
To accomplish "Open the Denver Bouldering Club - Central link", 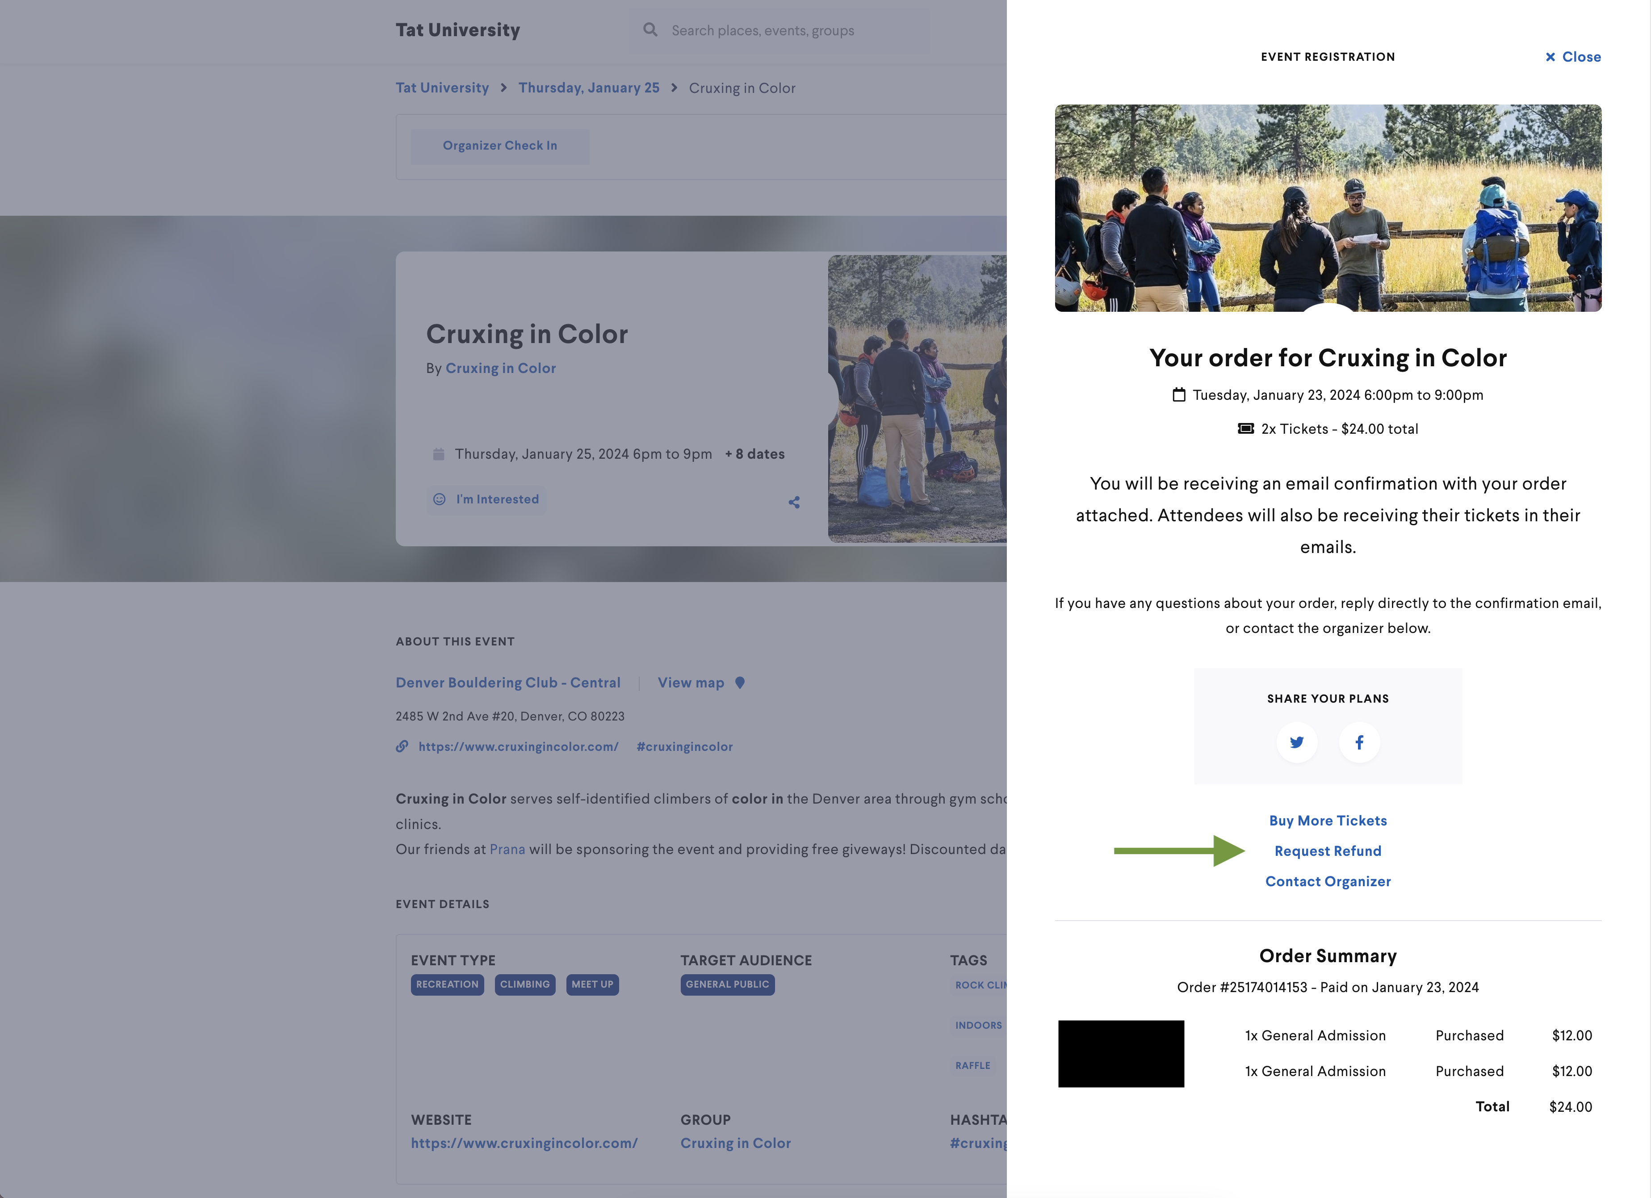I will [x=508, y=683].
